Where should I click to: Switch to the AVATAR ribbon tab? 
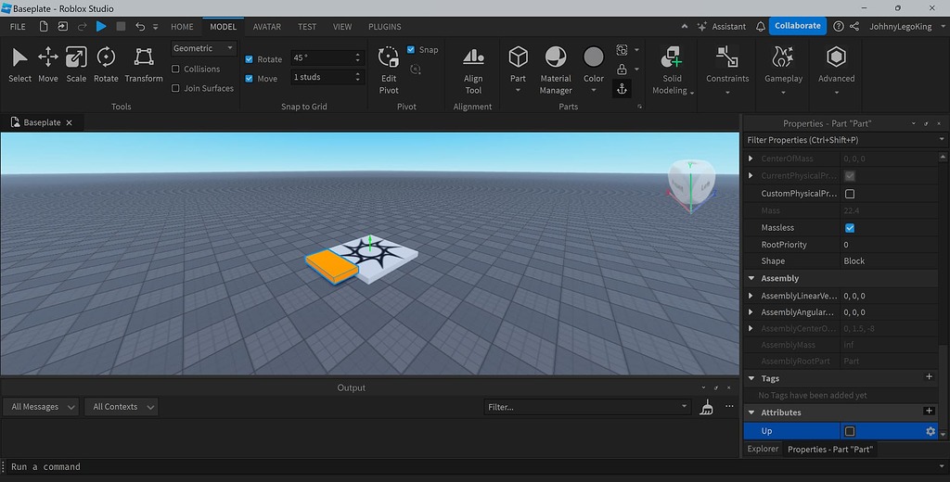[x=267, y=27]
